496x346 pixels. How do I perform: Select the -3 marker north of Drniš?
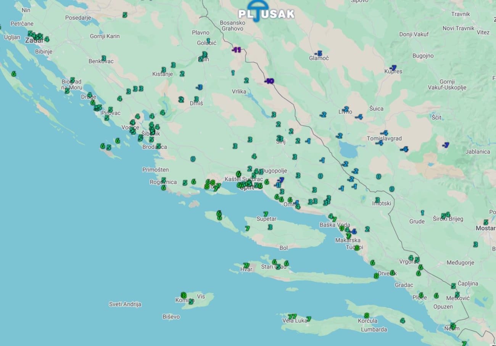[x=199, y=87]
